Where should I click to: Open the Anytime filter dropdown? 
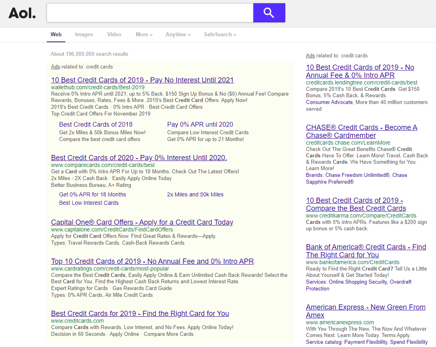tap(178, 35)
